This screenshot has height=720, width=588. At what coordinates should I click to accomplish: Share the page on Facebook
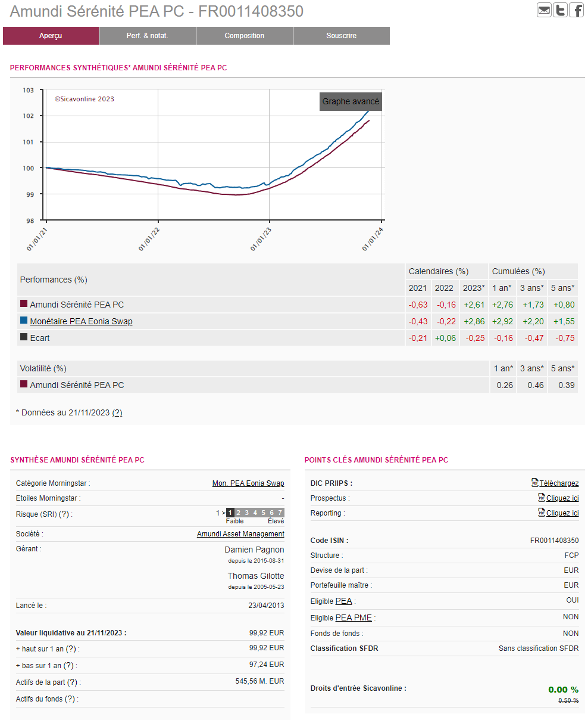[576, 10]
